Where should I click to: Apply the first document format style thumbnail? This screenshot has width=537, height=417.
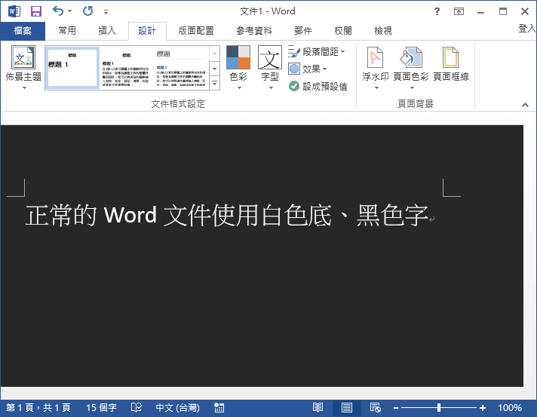point(72,67)
